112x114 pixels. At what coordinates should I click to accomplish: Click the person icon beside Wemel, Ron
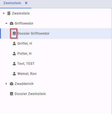[x=14, y=74]
